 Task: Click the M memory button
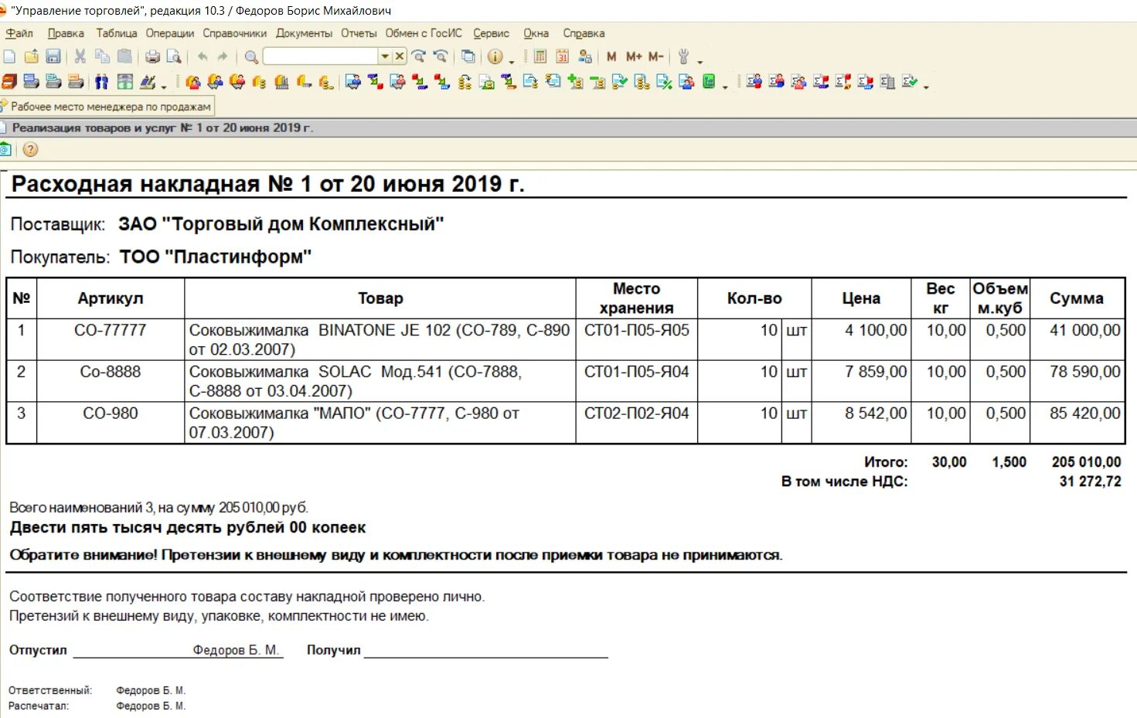point(611,56)
